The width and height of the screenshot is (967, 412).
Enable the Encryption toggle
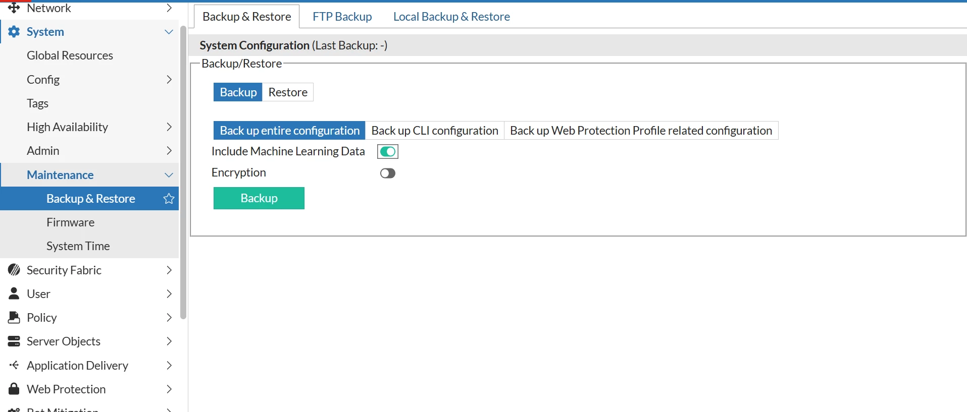coord(388,173)
